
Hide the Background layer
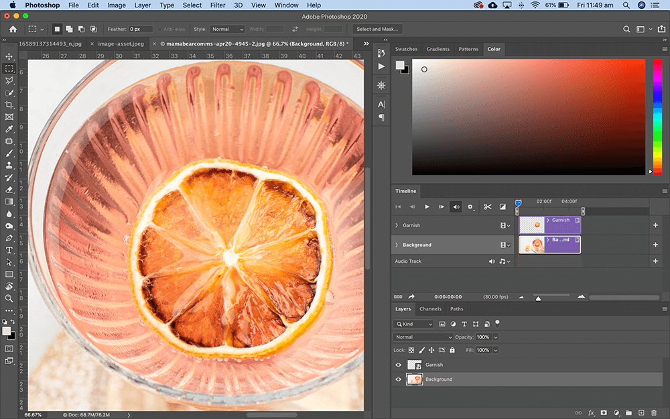point(398,379)
